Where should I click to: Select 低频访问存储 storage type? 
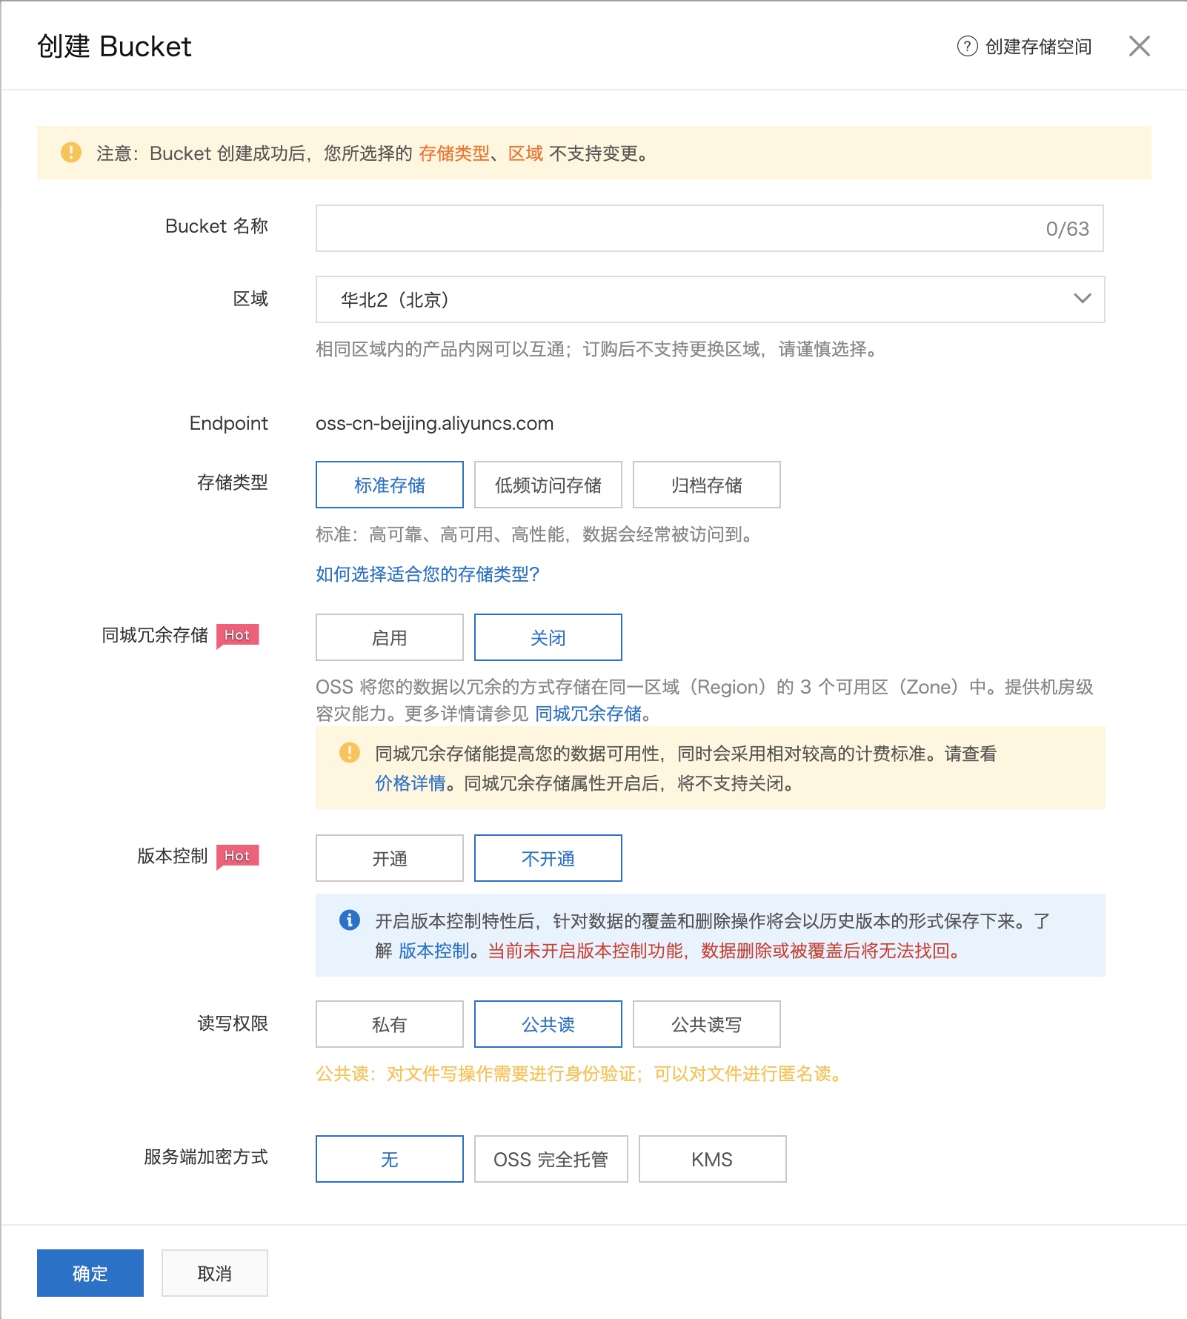coord(548,485)
